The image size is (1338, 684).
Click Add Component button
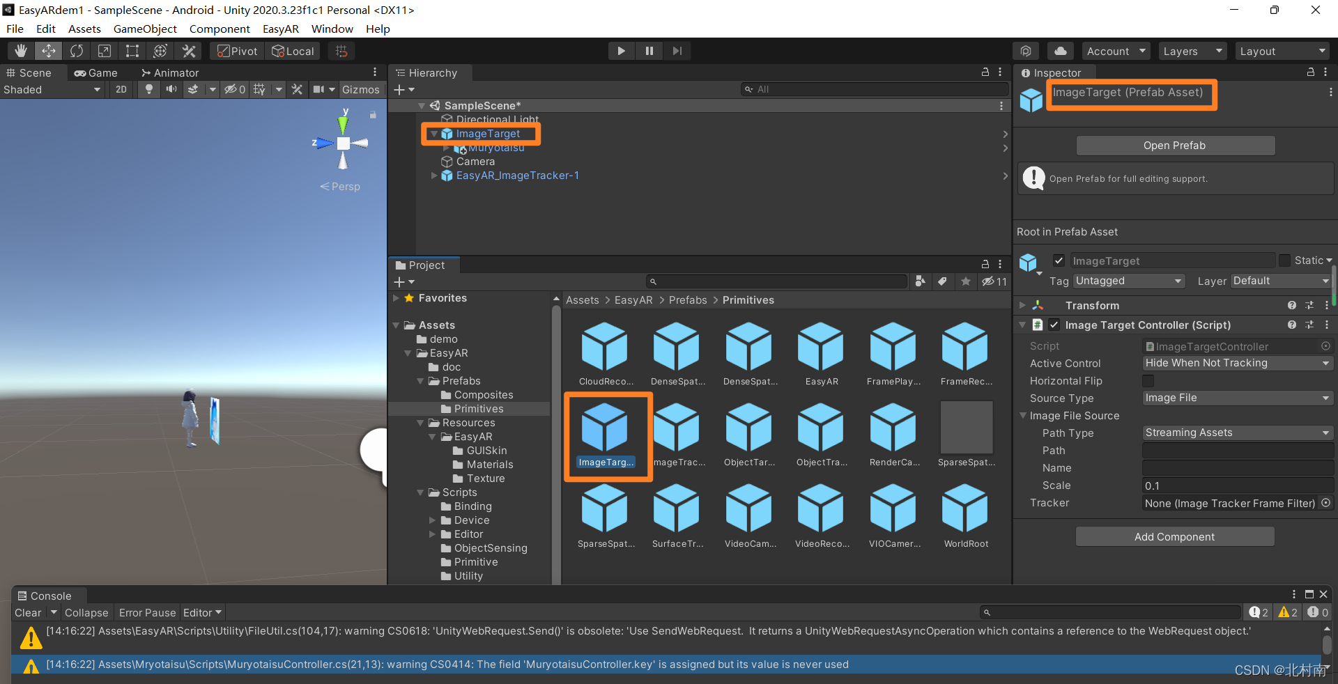point(1175,536)
